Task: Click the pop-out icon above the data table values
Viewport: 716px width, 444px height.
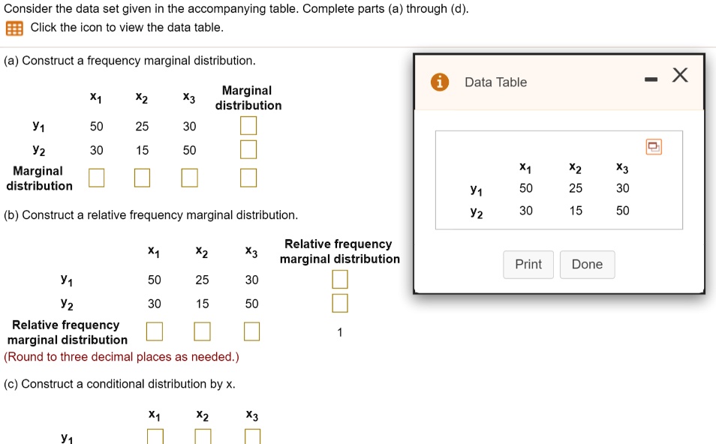Action: [x=653, y=147]
